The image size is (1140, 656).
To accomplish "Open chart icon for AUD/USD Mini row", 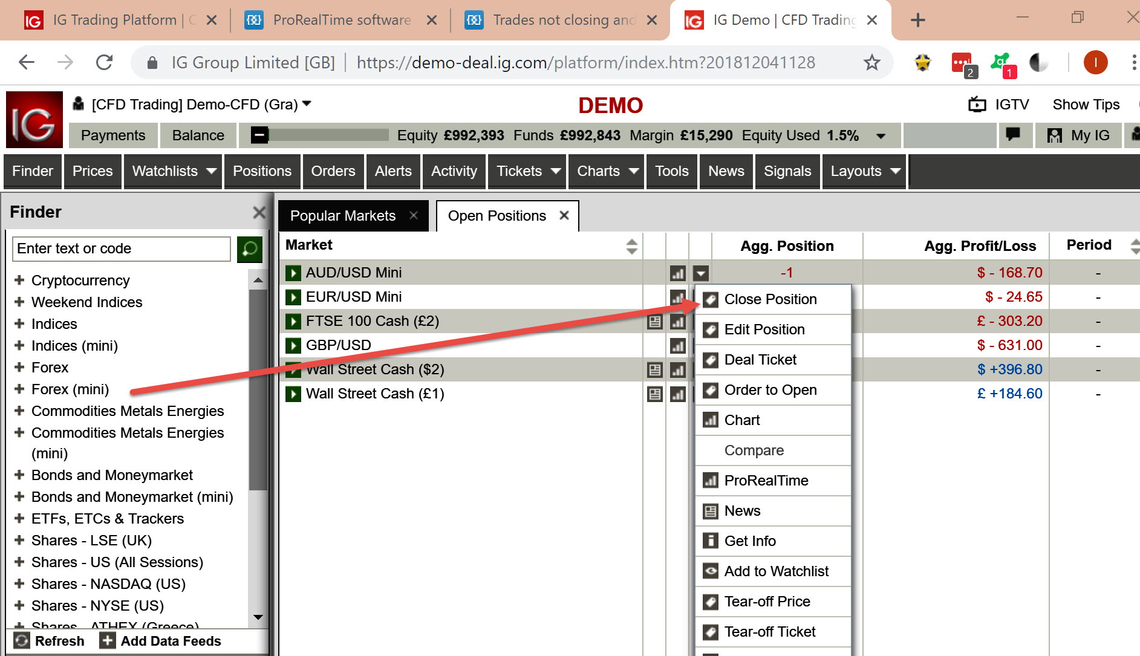I will (x=677, y=273).
